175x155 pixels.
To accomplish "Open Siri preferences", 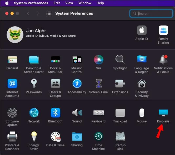I will coord(98,60).
